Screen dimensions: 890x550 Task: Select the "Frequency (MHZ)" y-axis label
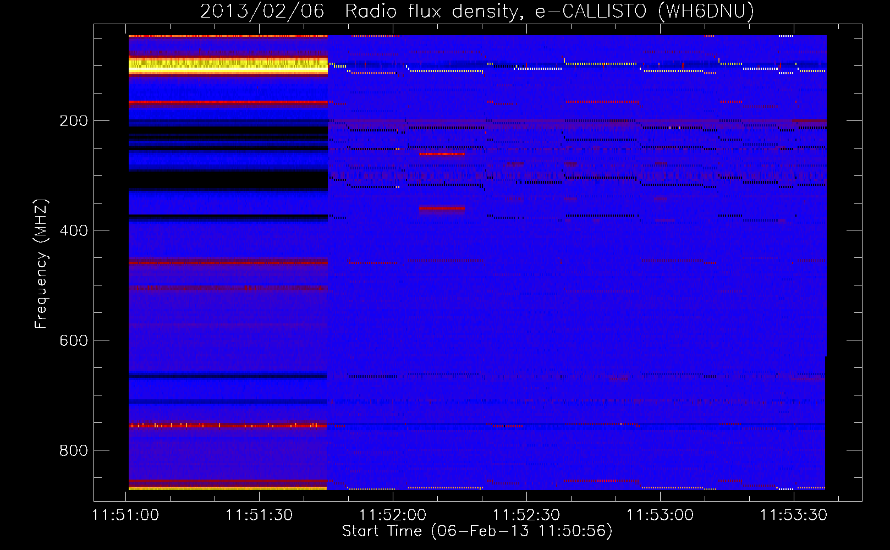(41, 264)
